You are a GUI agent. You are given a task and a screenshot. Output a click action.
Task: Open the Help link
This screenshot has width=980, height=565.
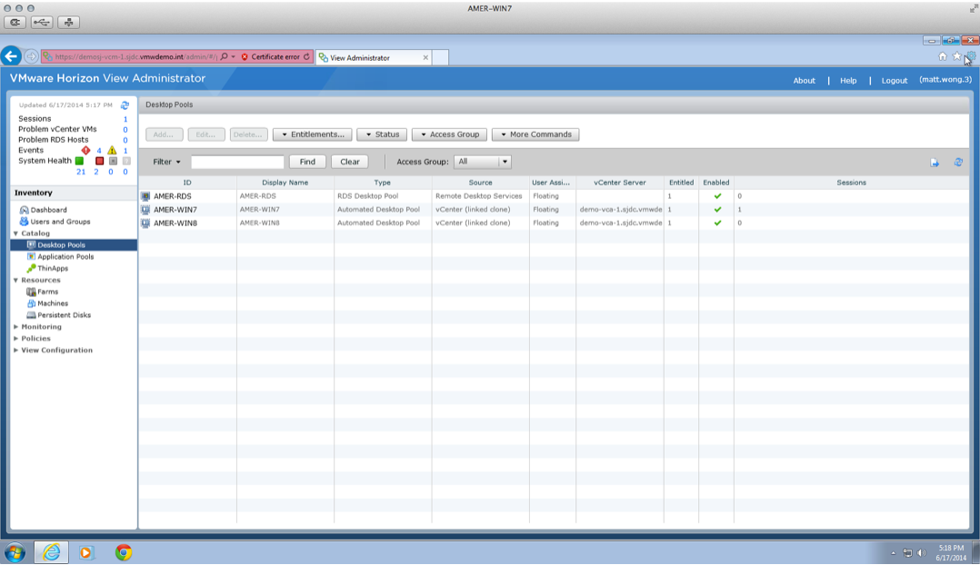point(848,81)
